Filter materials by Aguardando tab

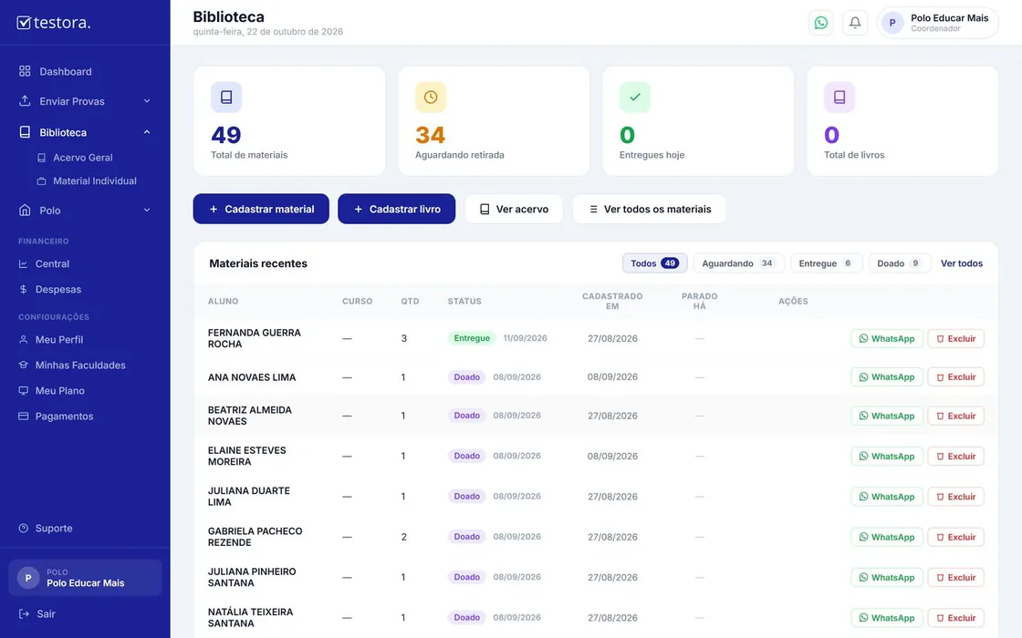point(738,263)
